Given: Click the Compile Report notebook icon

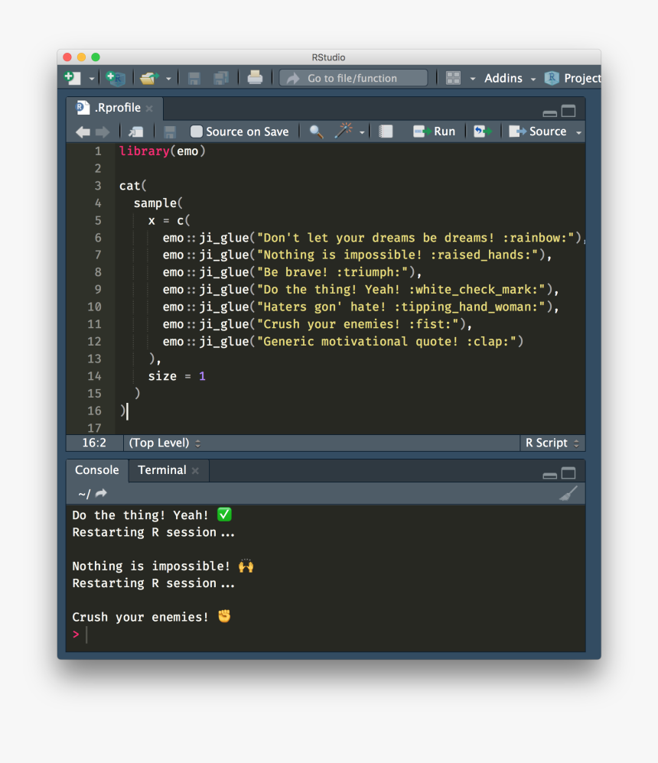Looking at the screenshot, I should pyautogui.click(x=385, y=131).
